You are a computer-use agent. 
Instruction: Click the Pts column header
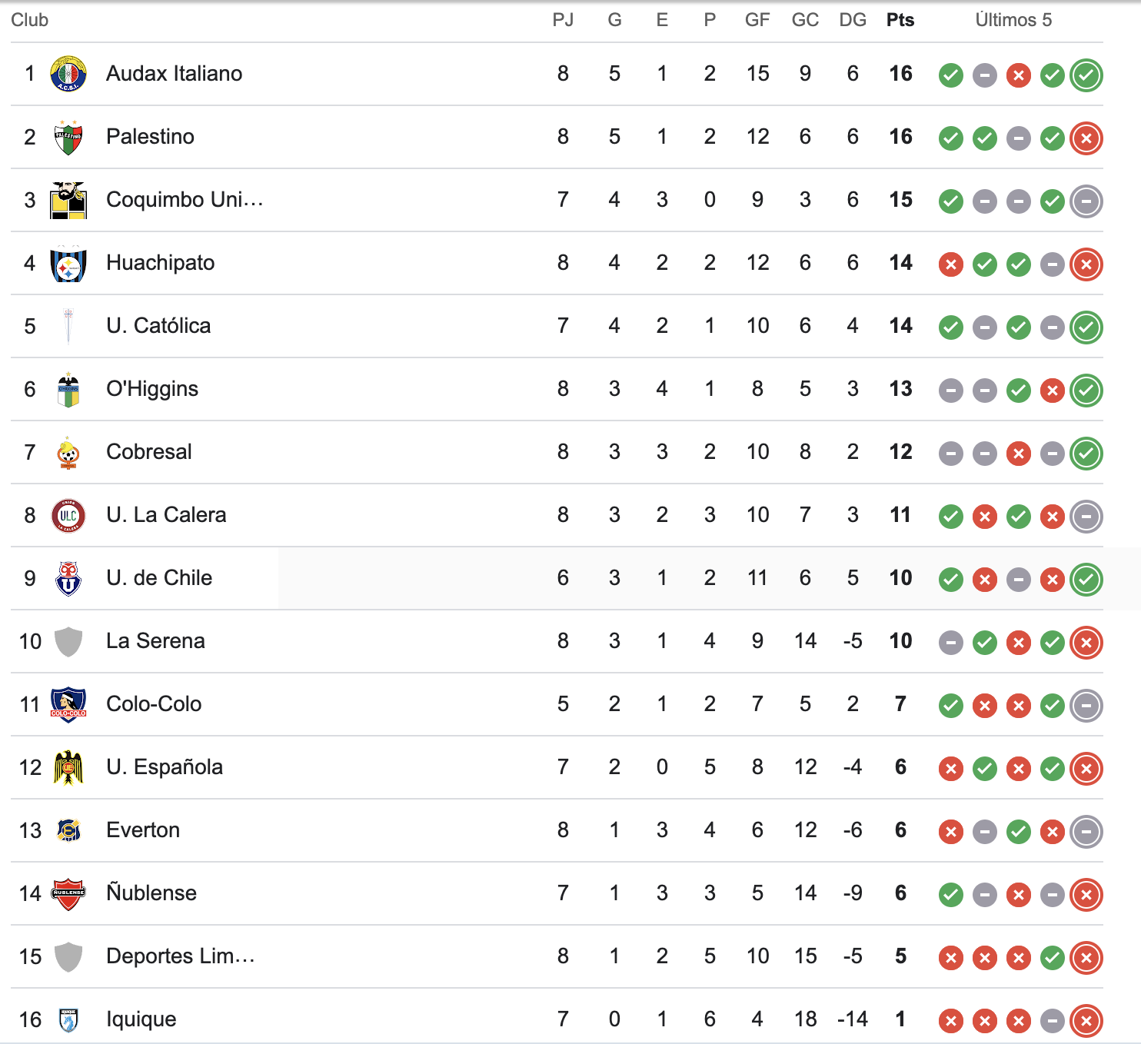pyautogui.click(x=900, y=20)
